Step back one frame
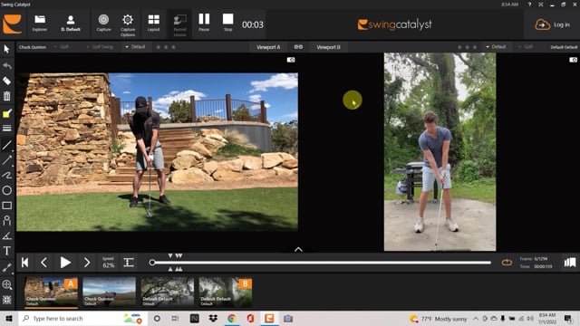This screenshot has width=580, height=326. coord(43,263)
